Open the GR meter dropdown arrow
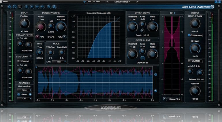Screen dimensions: 222x122 (x=174, y=13)
